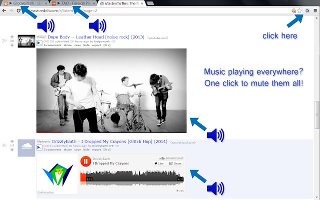Click the mute-all extension icon in toolbar
This screenshot has height=200, width=320.
(307, 10)
